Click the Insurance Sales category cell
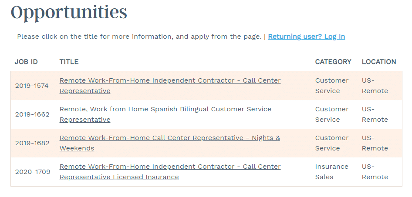Image resolution: width=412 pixels, height=197 pixels. pyautogui.click(x=331, y=172)
